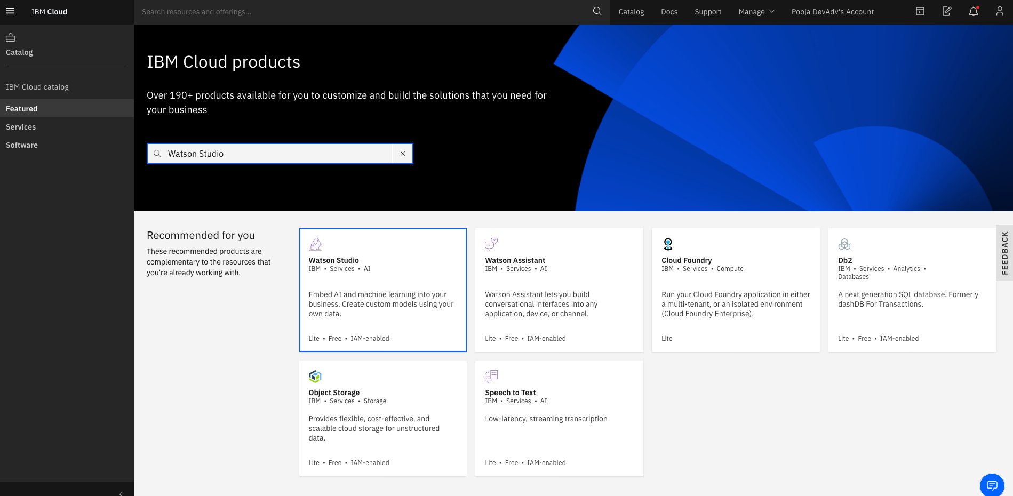Click 'IBM • Services • Compute' on Cloud Foundry
Screen dimensions: 1013x496
click(703, 269)
